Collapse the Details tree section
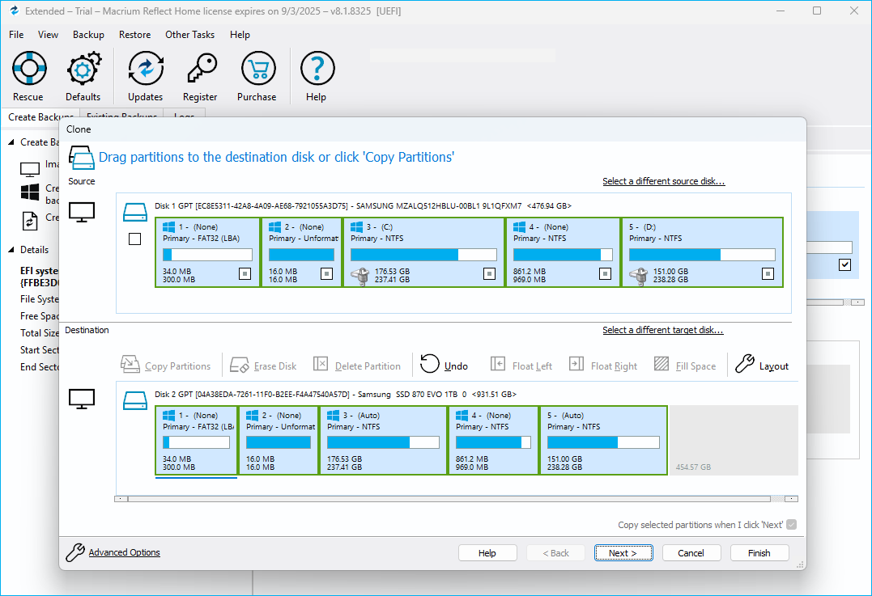This screenshot has width=872, height=596. [x=12, y=250]
